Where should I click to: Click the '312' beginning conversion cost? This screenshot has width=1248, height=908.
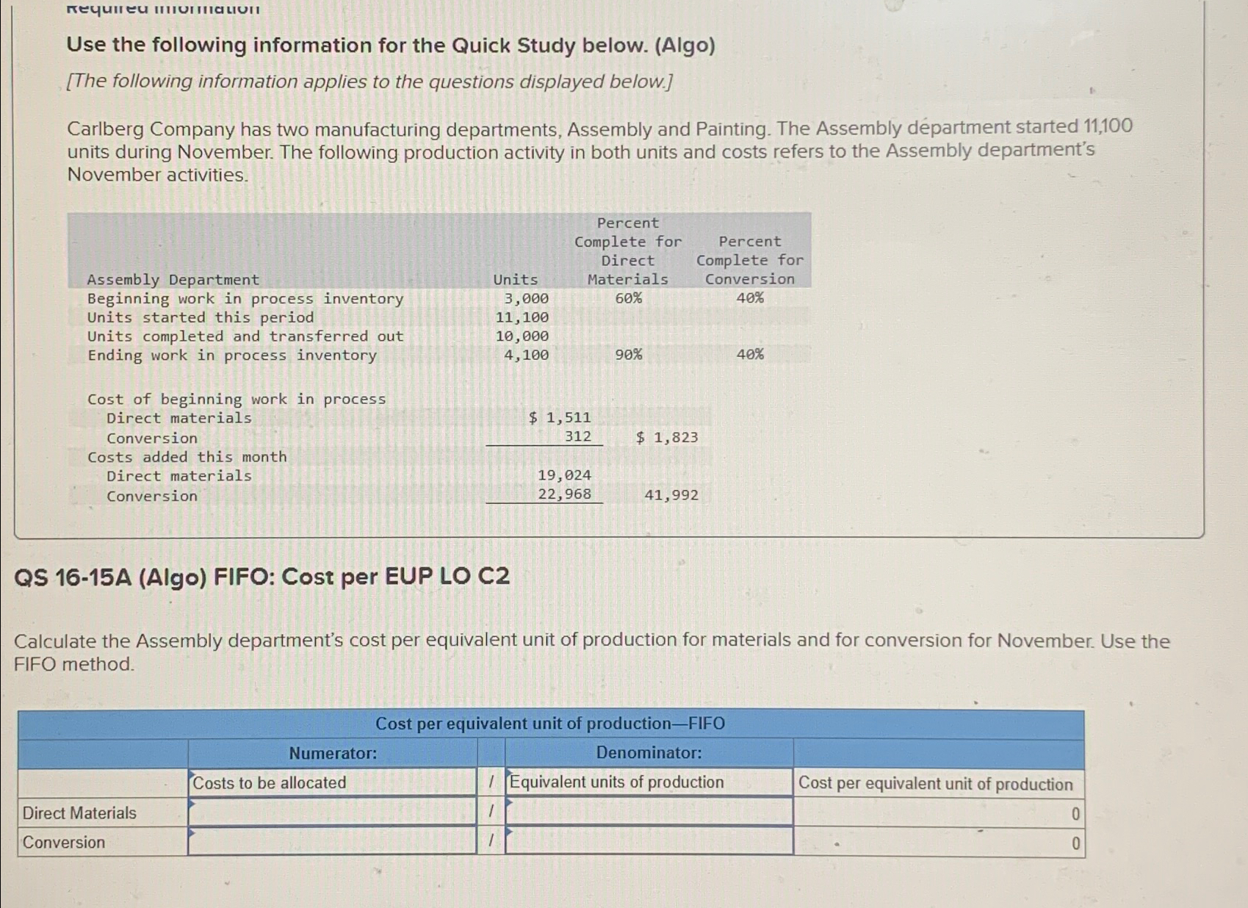[x=578, y=436]
